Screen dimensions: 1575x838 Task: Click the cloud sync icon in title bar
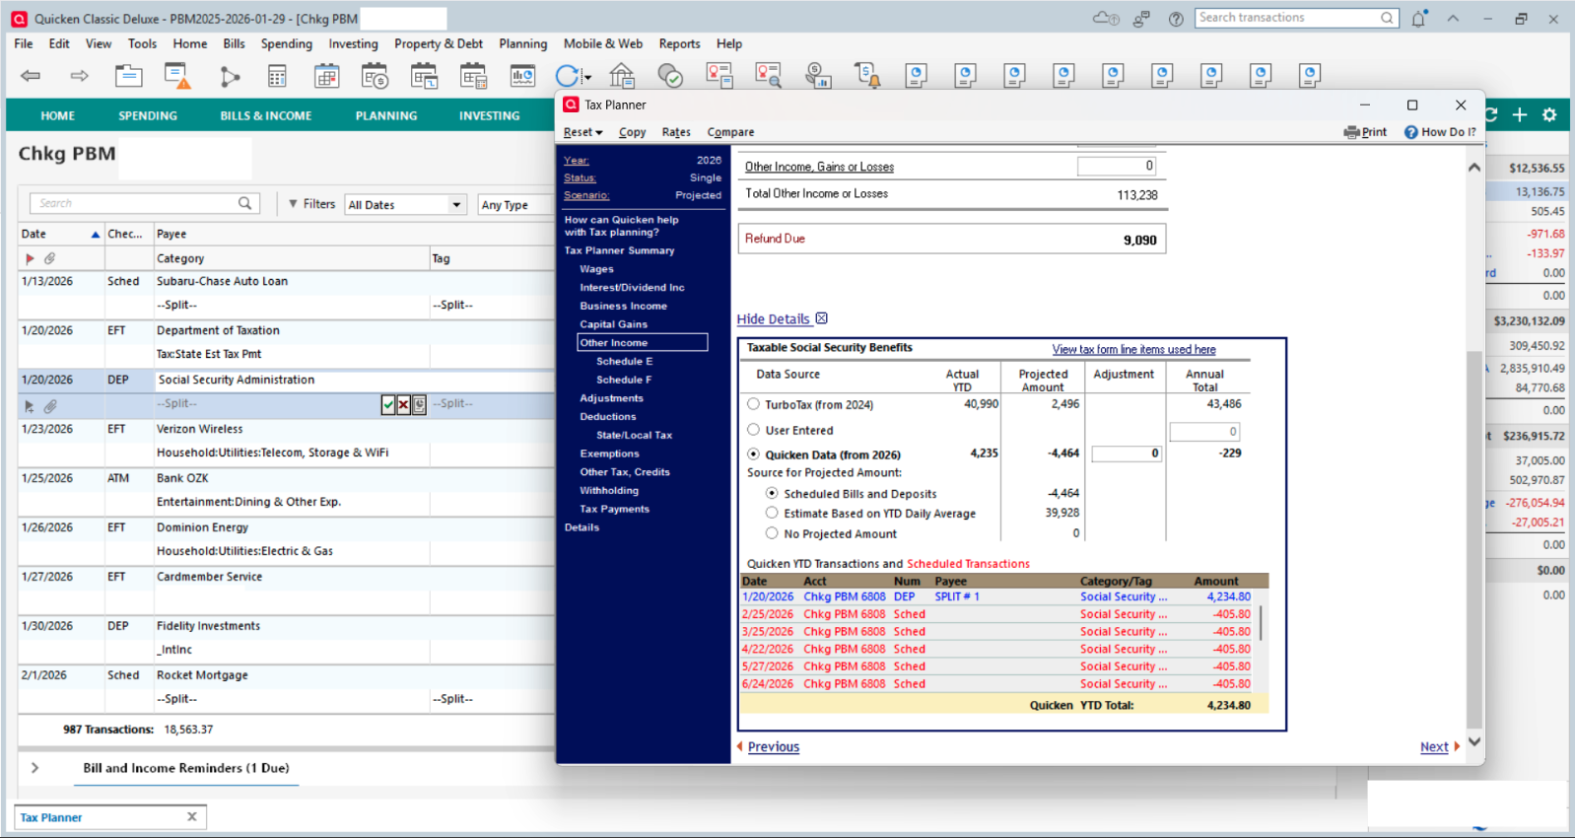(1105, 19)
